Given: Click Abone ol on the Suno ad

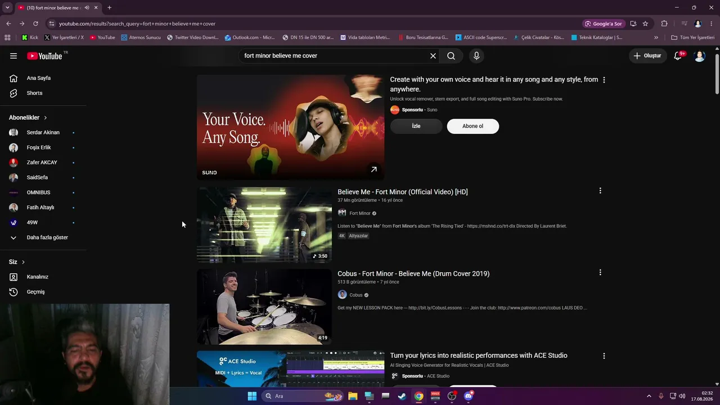Looking at the screenshot, I should (472, 126).
